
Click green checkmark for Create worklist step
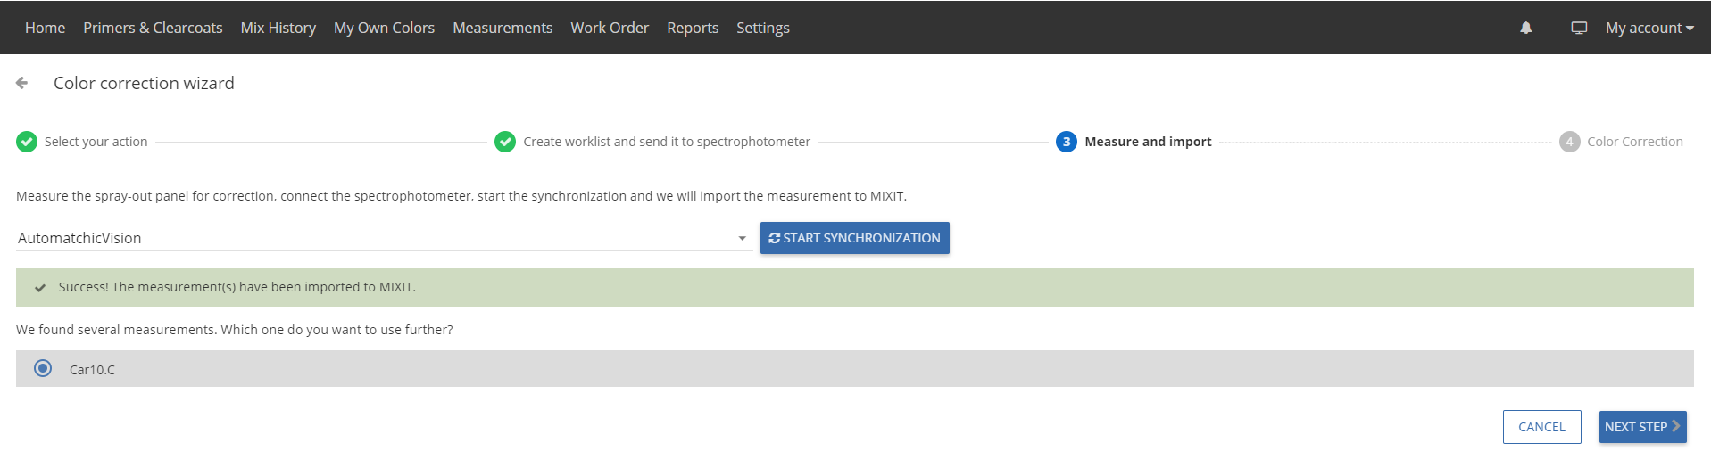tap(505, 142)
